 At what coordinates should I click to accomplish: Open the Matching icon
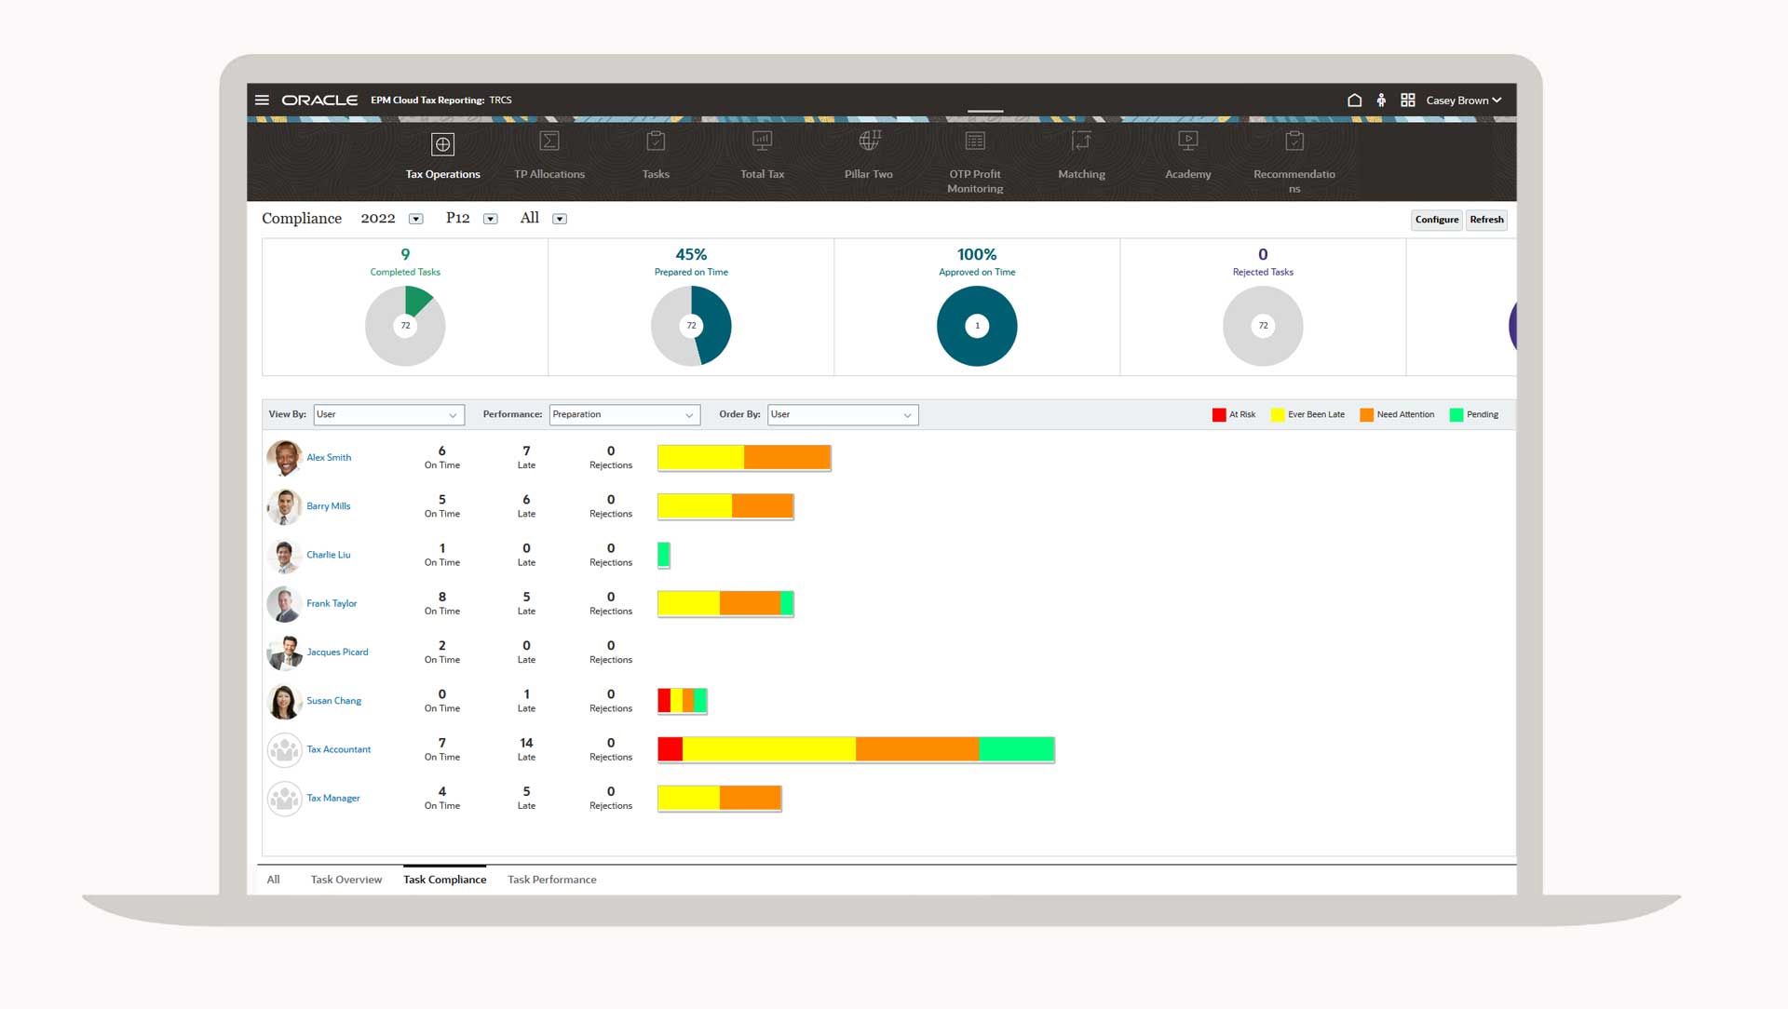point(1081,141)
